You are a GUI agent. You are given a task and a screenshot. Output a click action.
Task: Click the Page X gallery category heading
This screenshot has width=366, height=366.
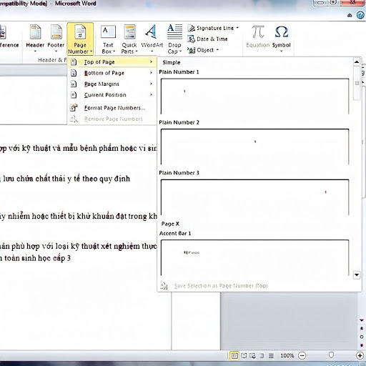click(x=170, y=224)
